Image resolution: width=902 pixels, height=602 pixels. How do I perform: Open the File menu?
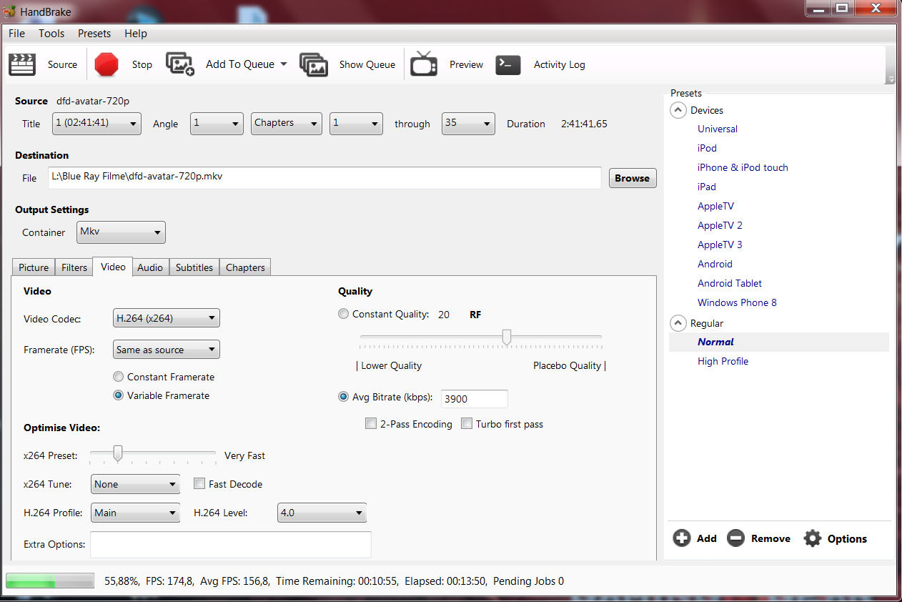(x=16, y=34)
